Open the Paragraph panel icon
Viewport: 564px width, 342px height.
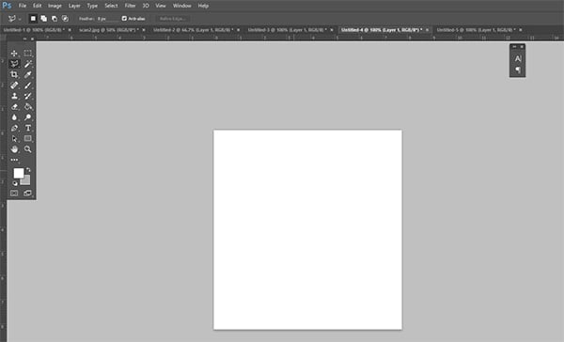518,70
